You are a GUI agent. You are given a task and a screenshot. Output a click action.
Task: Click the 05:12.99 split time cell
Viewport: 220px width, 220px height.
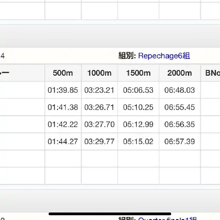[138, 125]
